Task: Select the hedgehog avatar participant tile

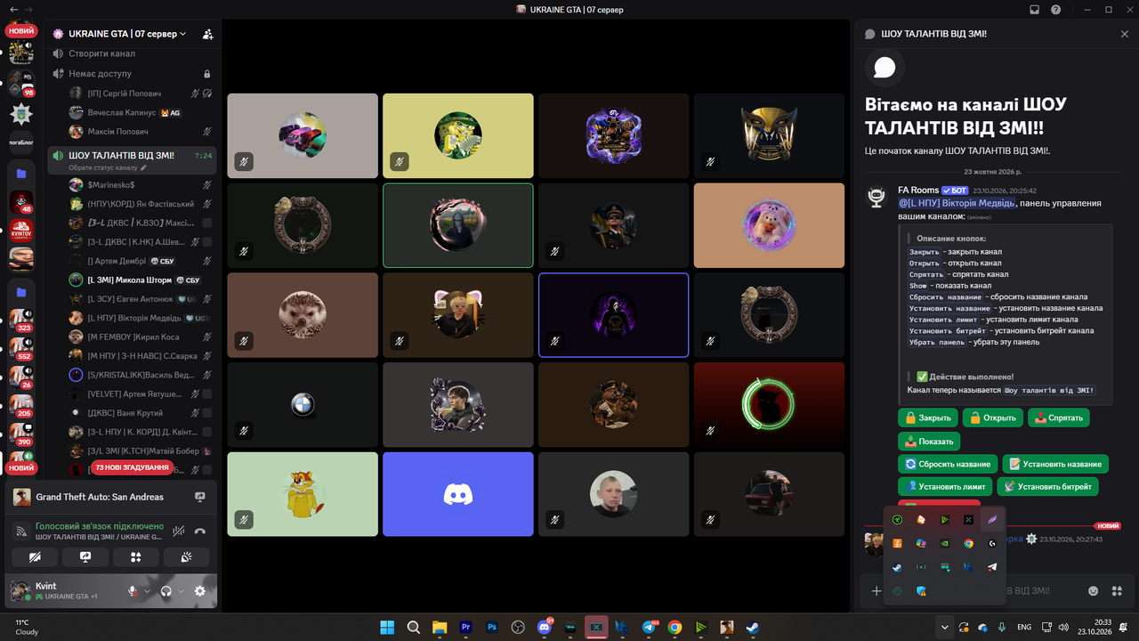Action: [303, 315]
